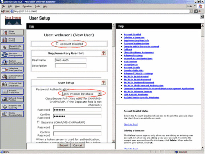Open the address bar history dropdown
This screenshot has height=154, width=205.
(191, 11)
